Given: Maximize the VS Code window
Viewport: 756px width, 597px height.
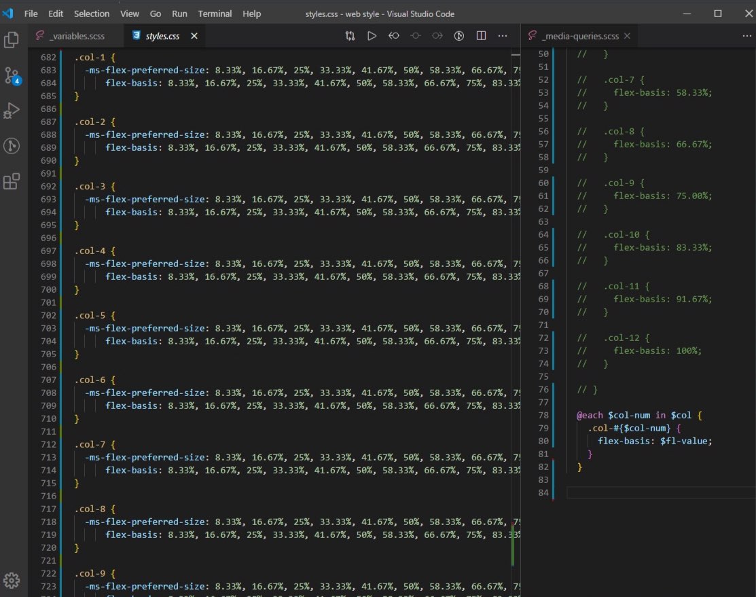Looking at the screenshot, I should [718, 14].
